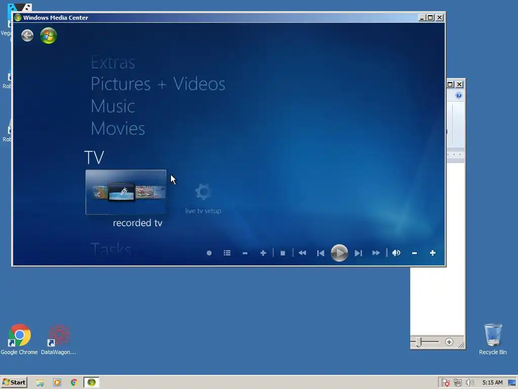
Task: Open Windows Explorer from taskbar
Action: [x=40, y=383]
